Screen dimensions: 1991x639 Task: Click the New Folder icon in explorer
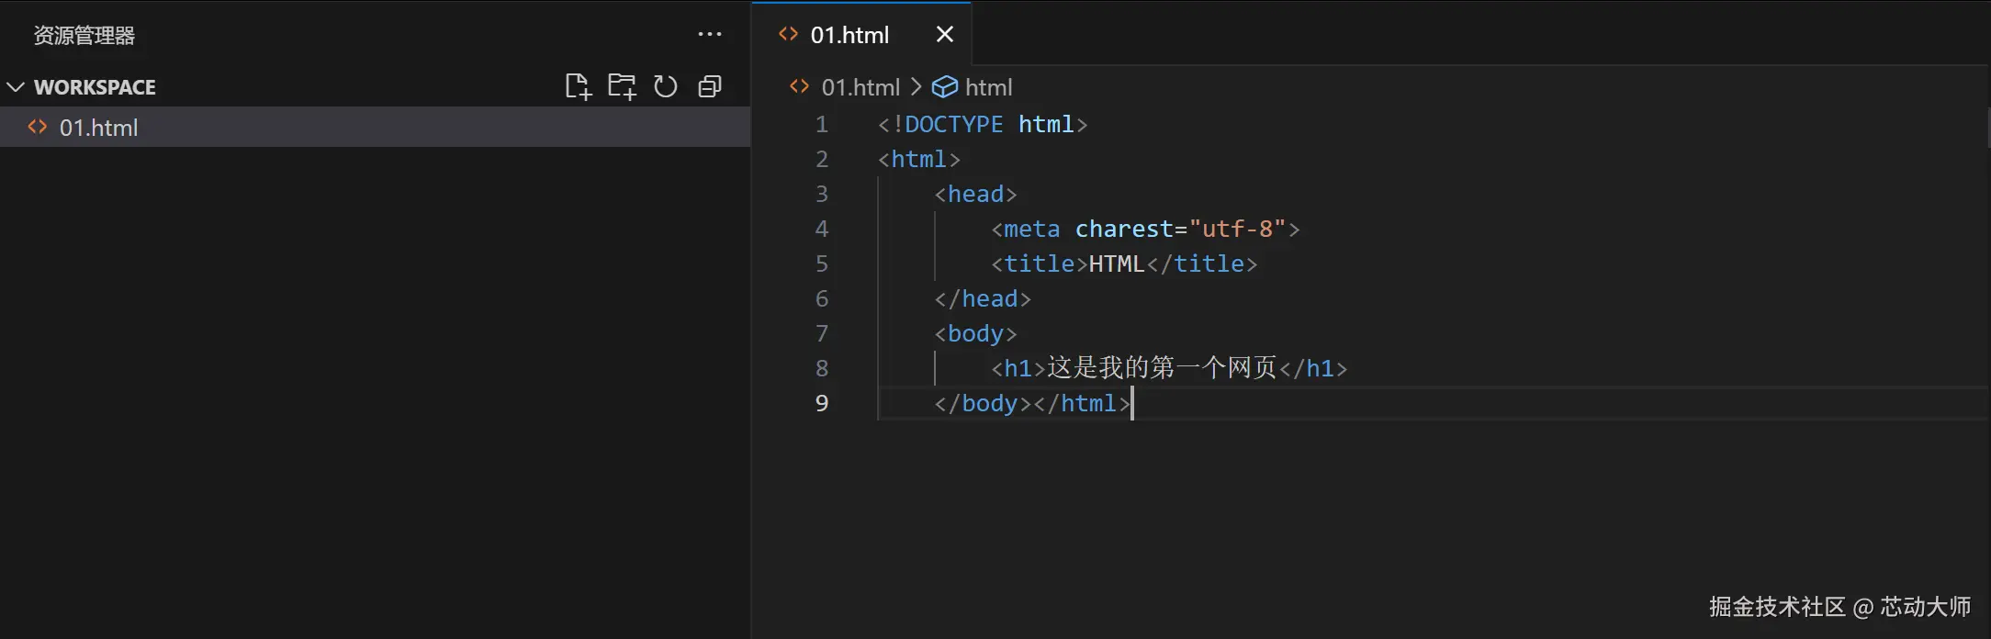point(622,86)
